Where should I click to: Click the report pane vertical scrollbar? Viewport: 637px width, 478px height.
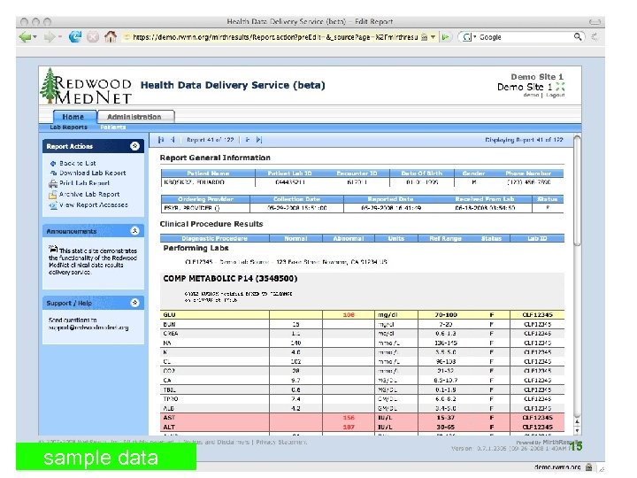pyautogui.click(x=577, y=191)
